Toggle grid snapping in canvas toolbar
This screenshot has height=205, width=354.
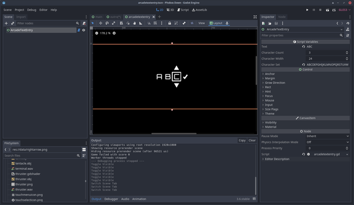[x=155, y=23]
